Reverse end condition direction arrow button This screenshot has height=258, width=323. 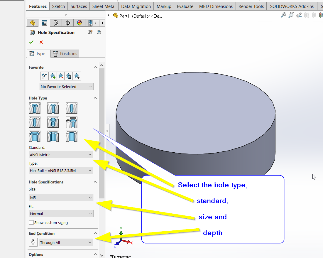(33, 242)
